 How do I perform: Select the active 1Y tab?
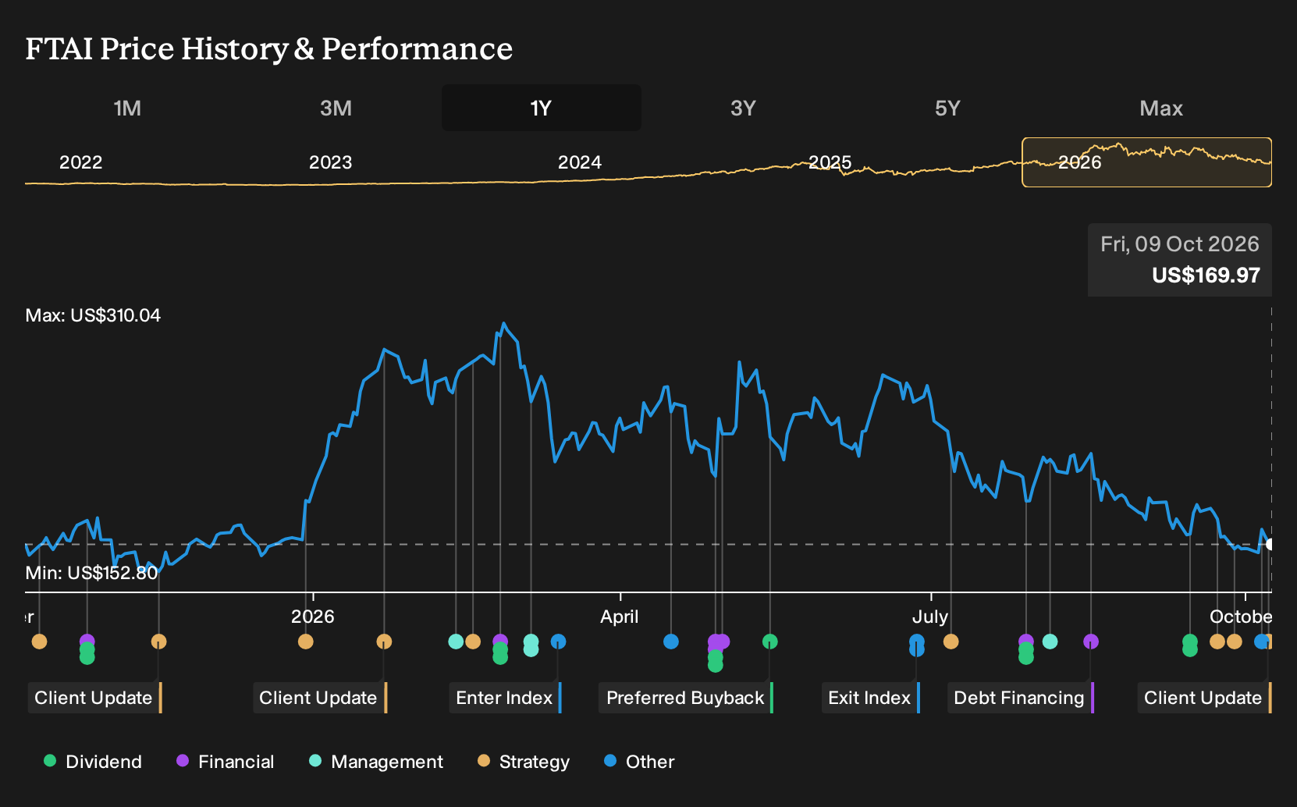tap(542, 108)
